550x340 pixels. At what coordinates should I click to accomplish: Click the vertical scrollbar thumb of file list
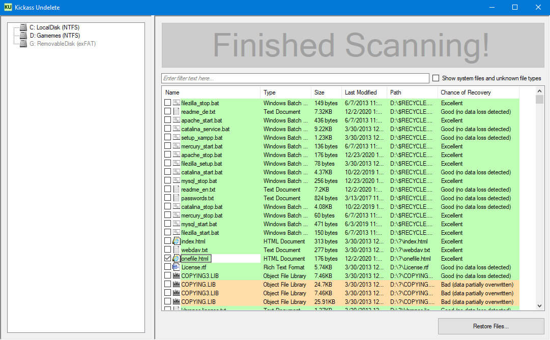coord(539,100)
